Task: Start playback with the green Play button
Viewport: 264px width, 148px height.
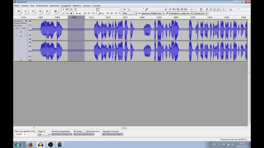Action: tap(26, 12)
